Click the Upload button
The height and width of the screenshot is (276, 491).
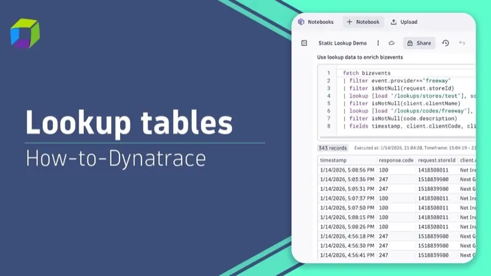point(404,22)
